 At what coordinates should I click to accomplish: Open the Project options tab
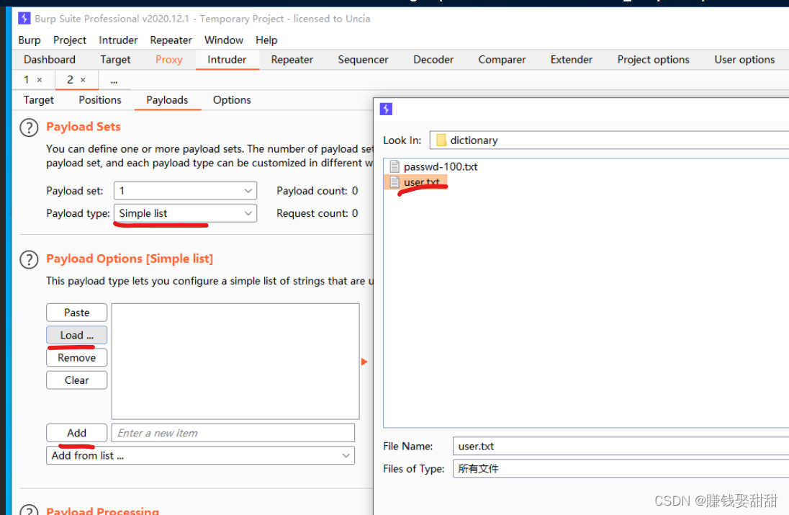[653, 59]
